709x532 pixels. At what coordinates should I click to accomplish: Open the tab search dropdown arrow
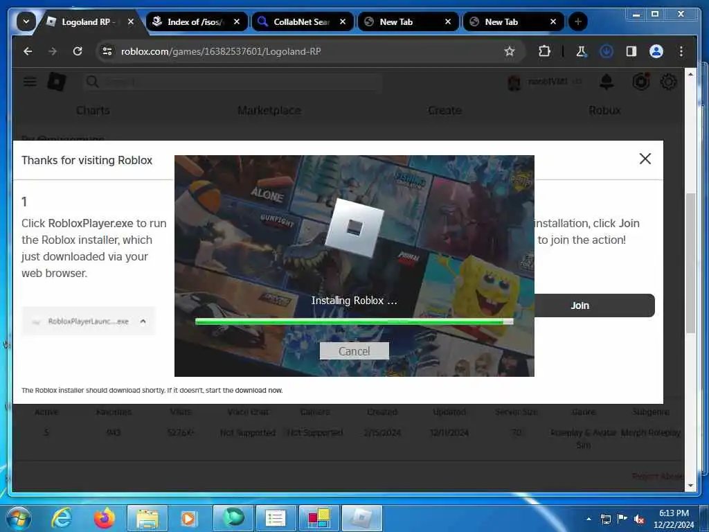[26, 21]
